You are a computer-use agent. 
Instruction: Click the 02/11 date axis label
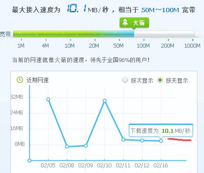click(123, 166)
